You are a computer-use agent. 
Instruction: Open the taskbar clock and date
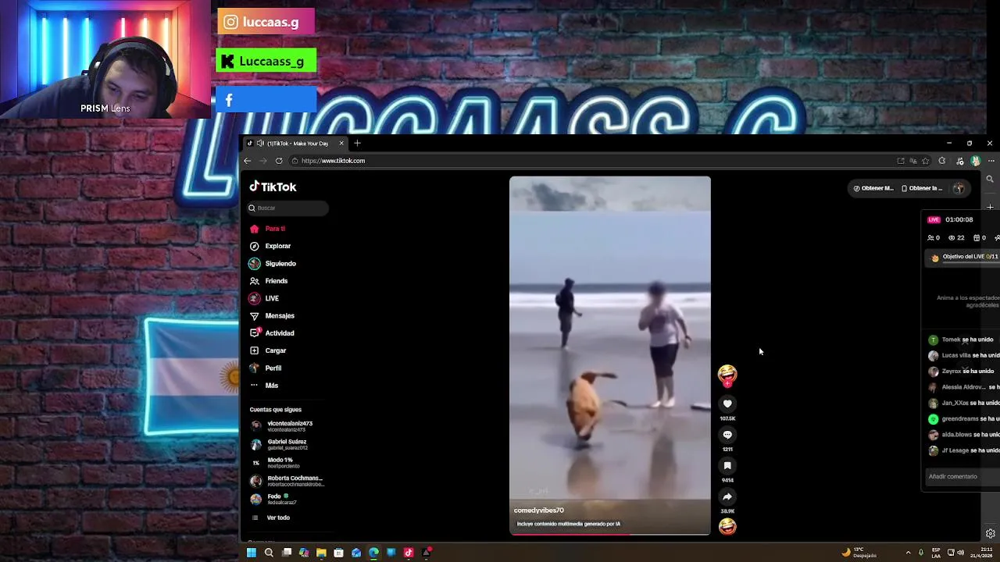(981, 553)
